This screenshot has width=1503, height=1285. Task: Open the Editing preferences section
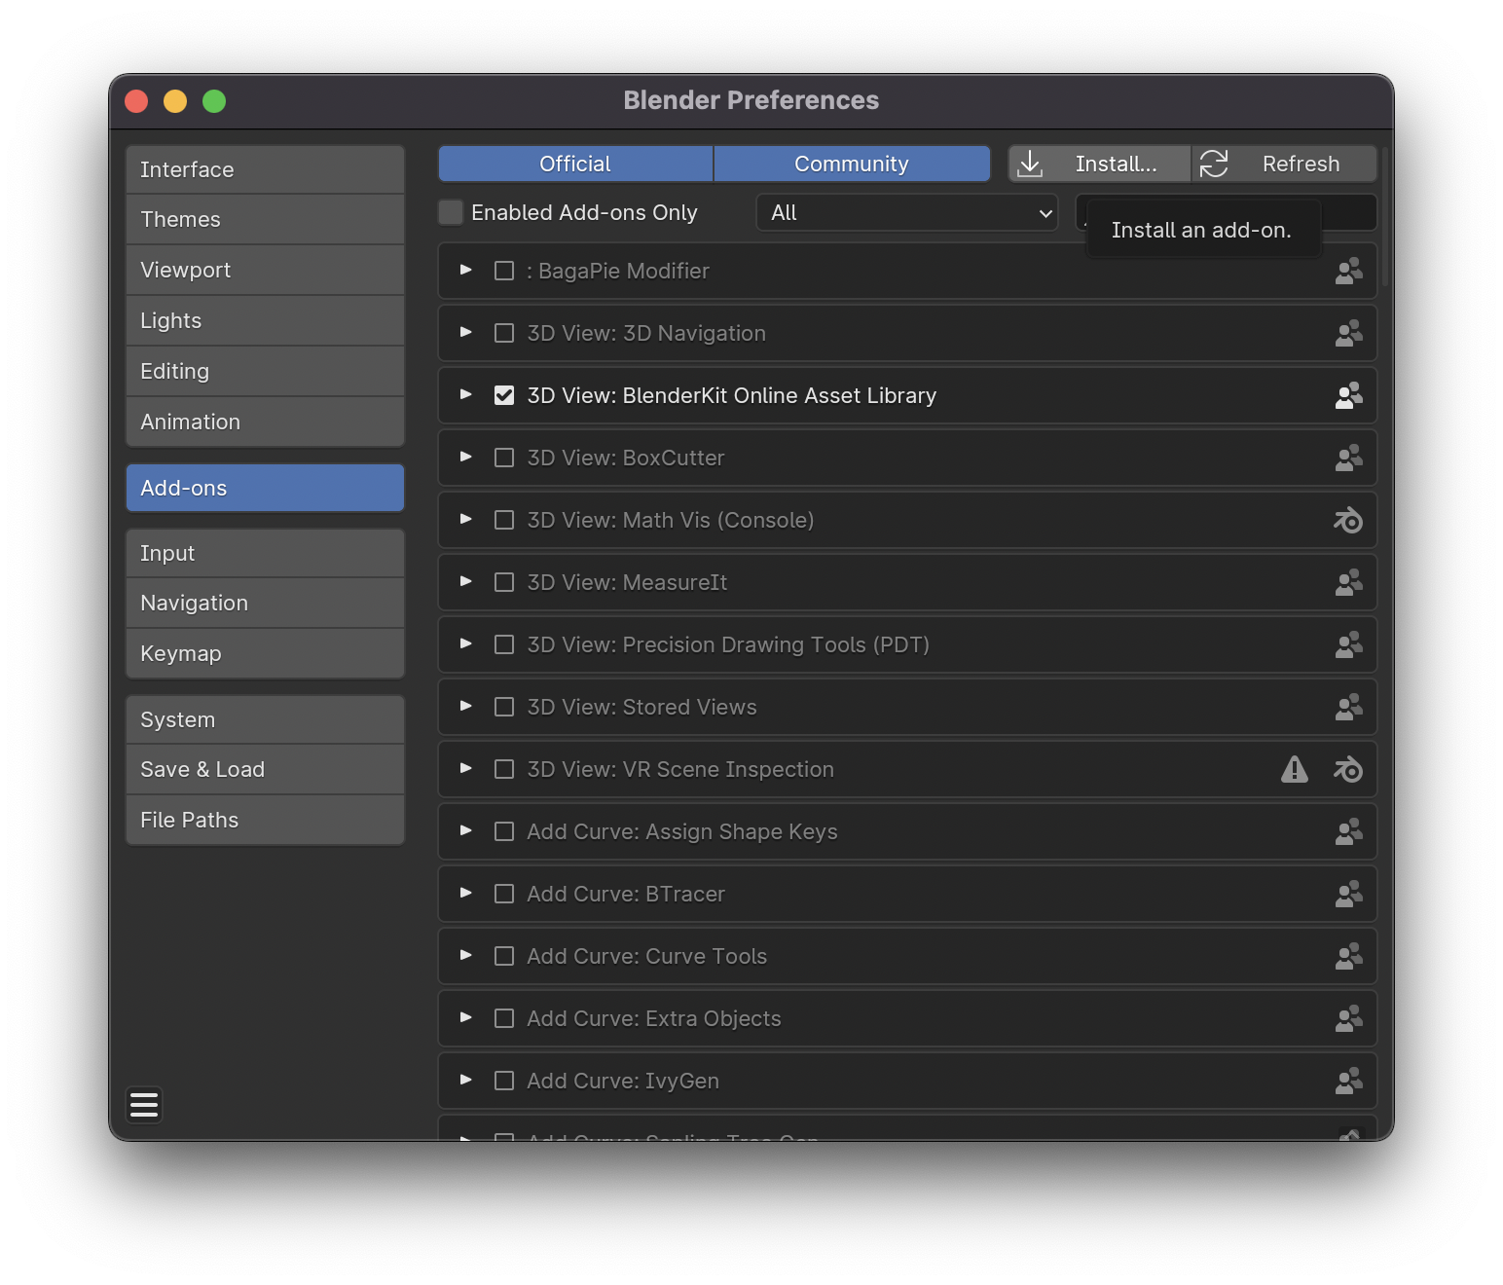[x=265, y=372]
